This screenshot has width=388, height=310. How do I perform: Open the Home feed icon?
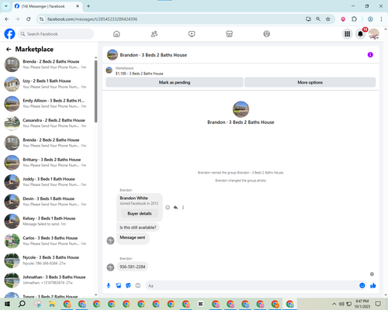click(x=116, y=34)
